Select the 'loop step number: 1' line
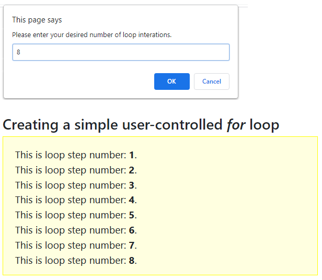The height and width of the screenshot is (280, 322). coord(76,155)
